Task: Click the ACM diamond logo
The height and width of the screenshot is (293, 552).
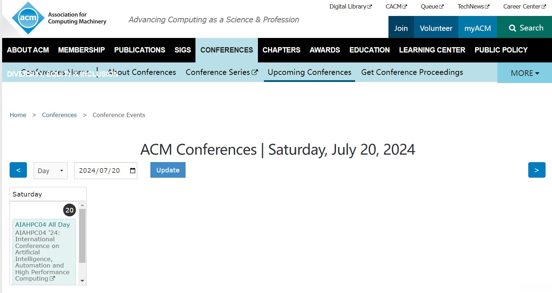Action: (x=28, y=18)
